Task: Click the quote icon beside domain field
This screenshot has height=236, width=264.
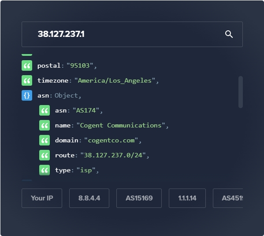Action: [x=45, y=140]
